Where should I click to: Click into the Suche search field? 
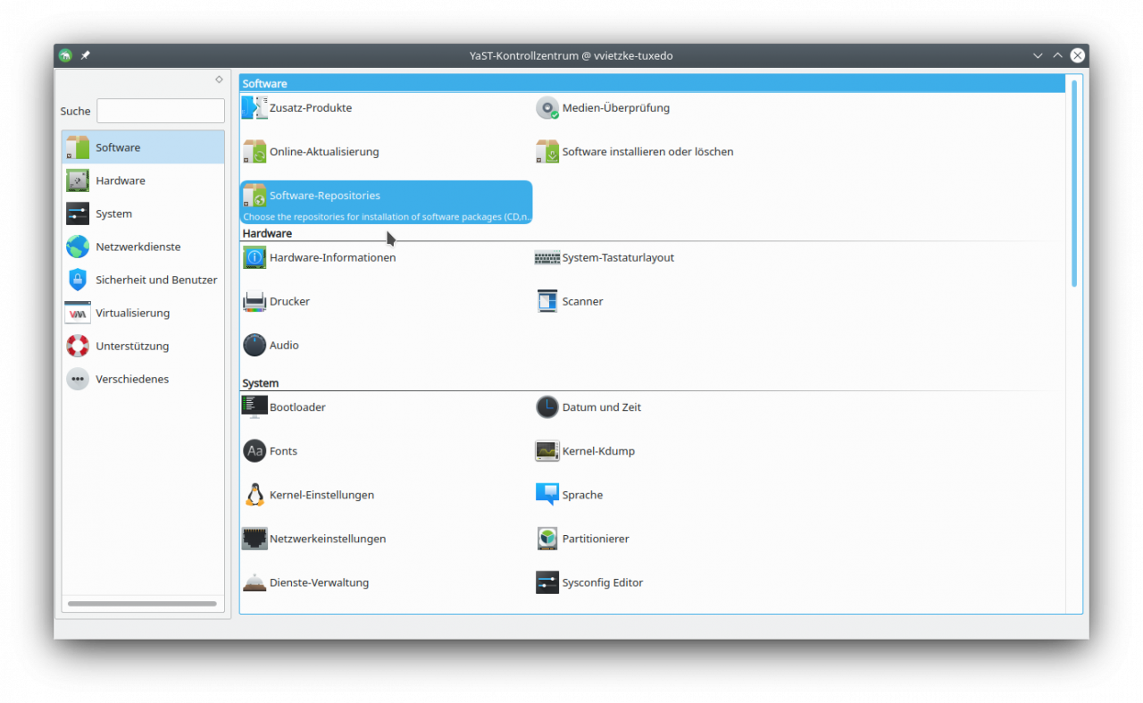[x=161, y=111]
